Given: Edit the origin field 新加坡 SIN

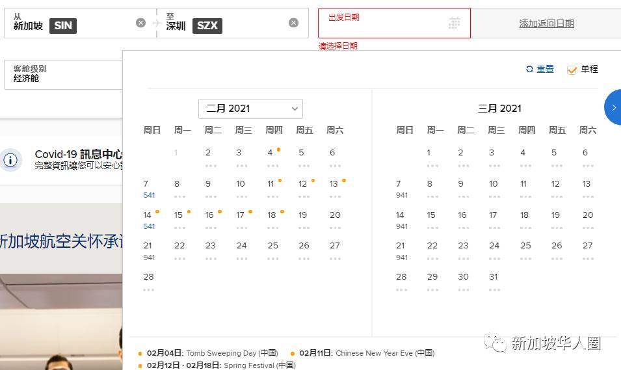Looking at the screenshot, I should click(80, 23).
